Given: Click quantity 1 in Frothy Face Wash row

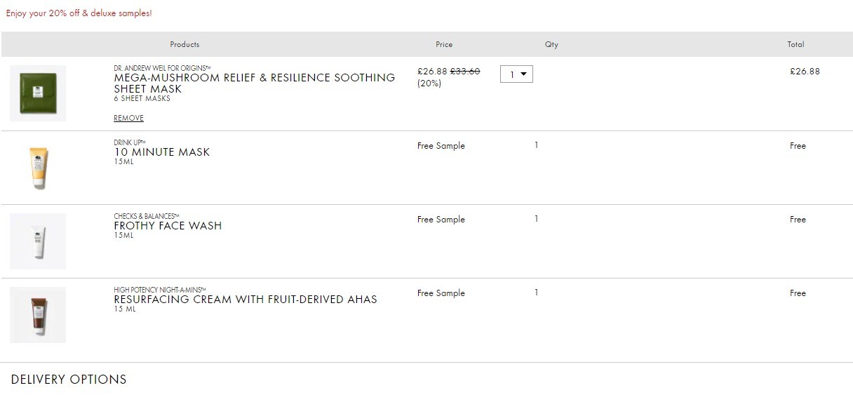Looking at the screenshot, I should [x=537, y=219].
